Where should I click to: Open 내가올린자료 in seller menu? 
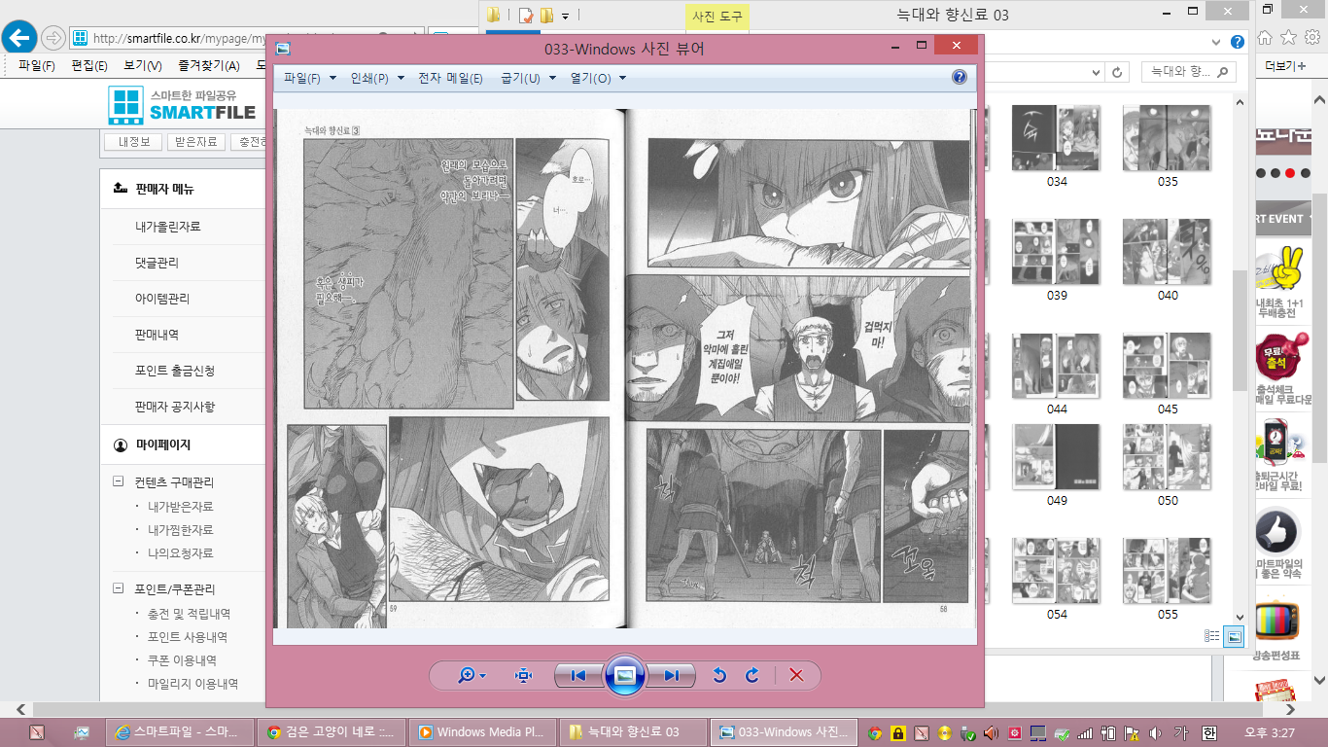[x=168, y=227]
